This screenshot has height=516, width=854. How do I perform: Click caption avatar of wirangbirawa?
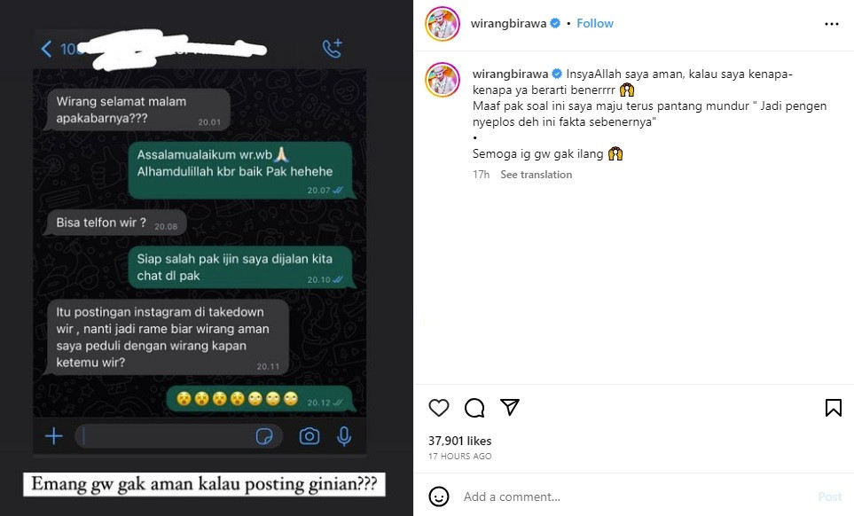point(443,80)
